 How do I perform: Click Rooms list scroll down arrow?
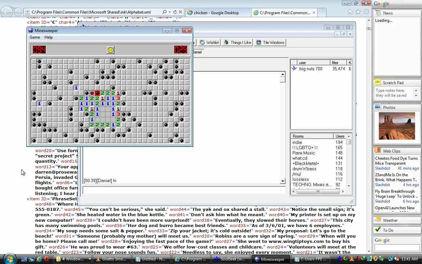tap(349, 186)
